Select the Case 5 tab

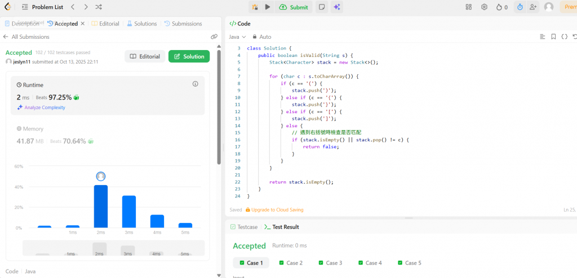(x=410, y=263)
